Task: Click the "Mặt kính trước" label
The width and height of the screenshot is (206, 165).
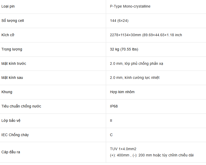Action: pos(14,64)
